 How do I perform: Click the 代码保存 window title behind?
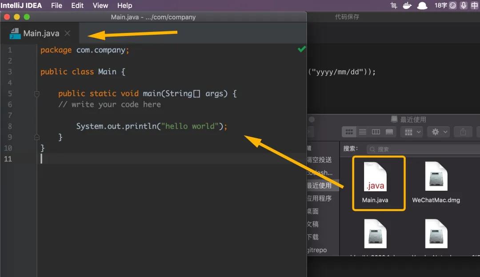tap(347, 17)
